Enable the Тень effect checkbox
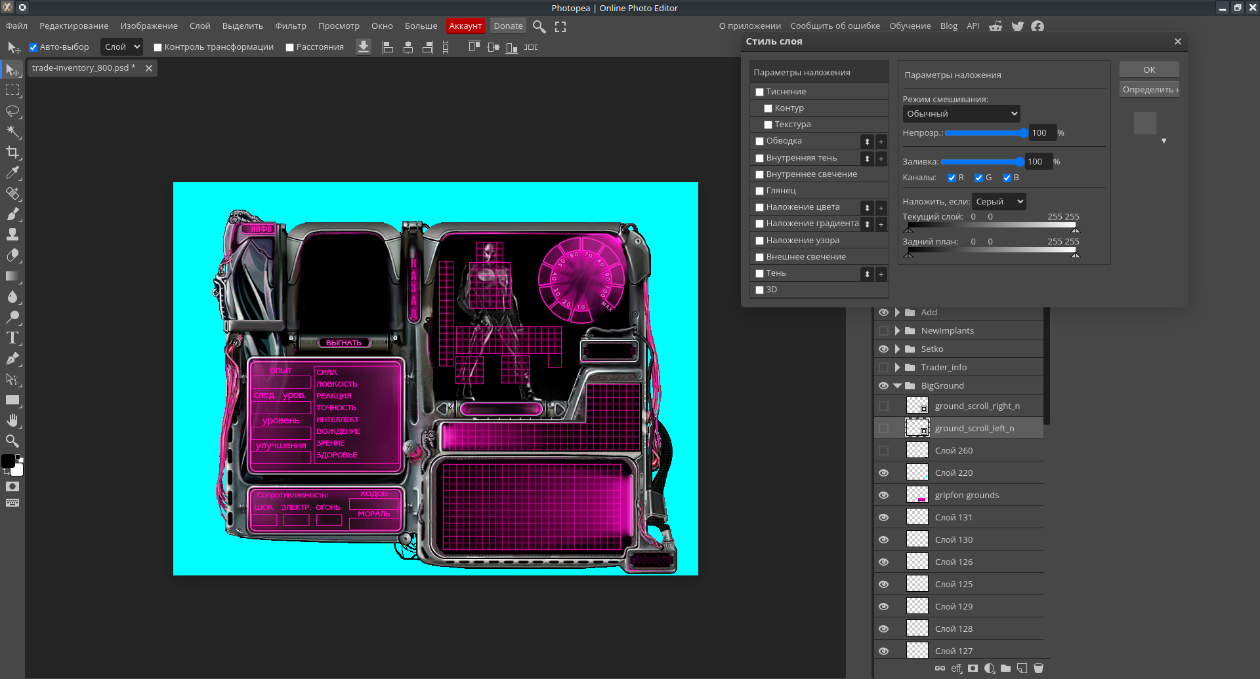1260x679 pixels. click(759, 273)
